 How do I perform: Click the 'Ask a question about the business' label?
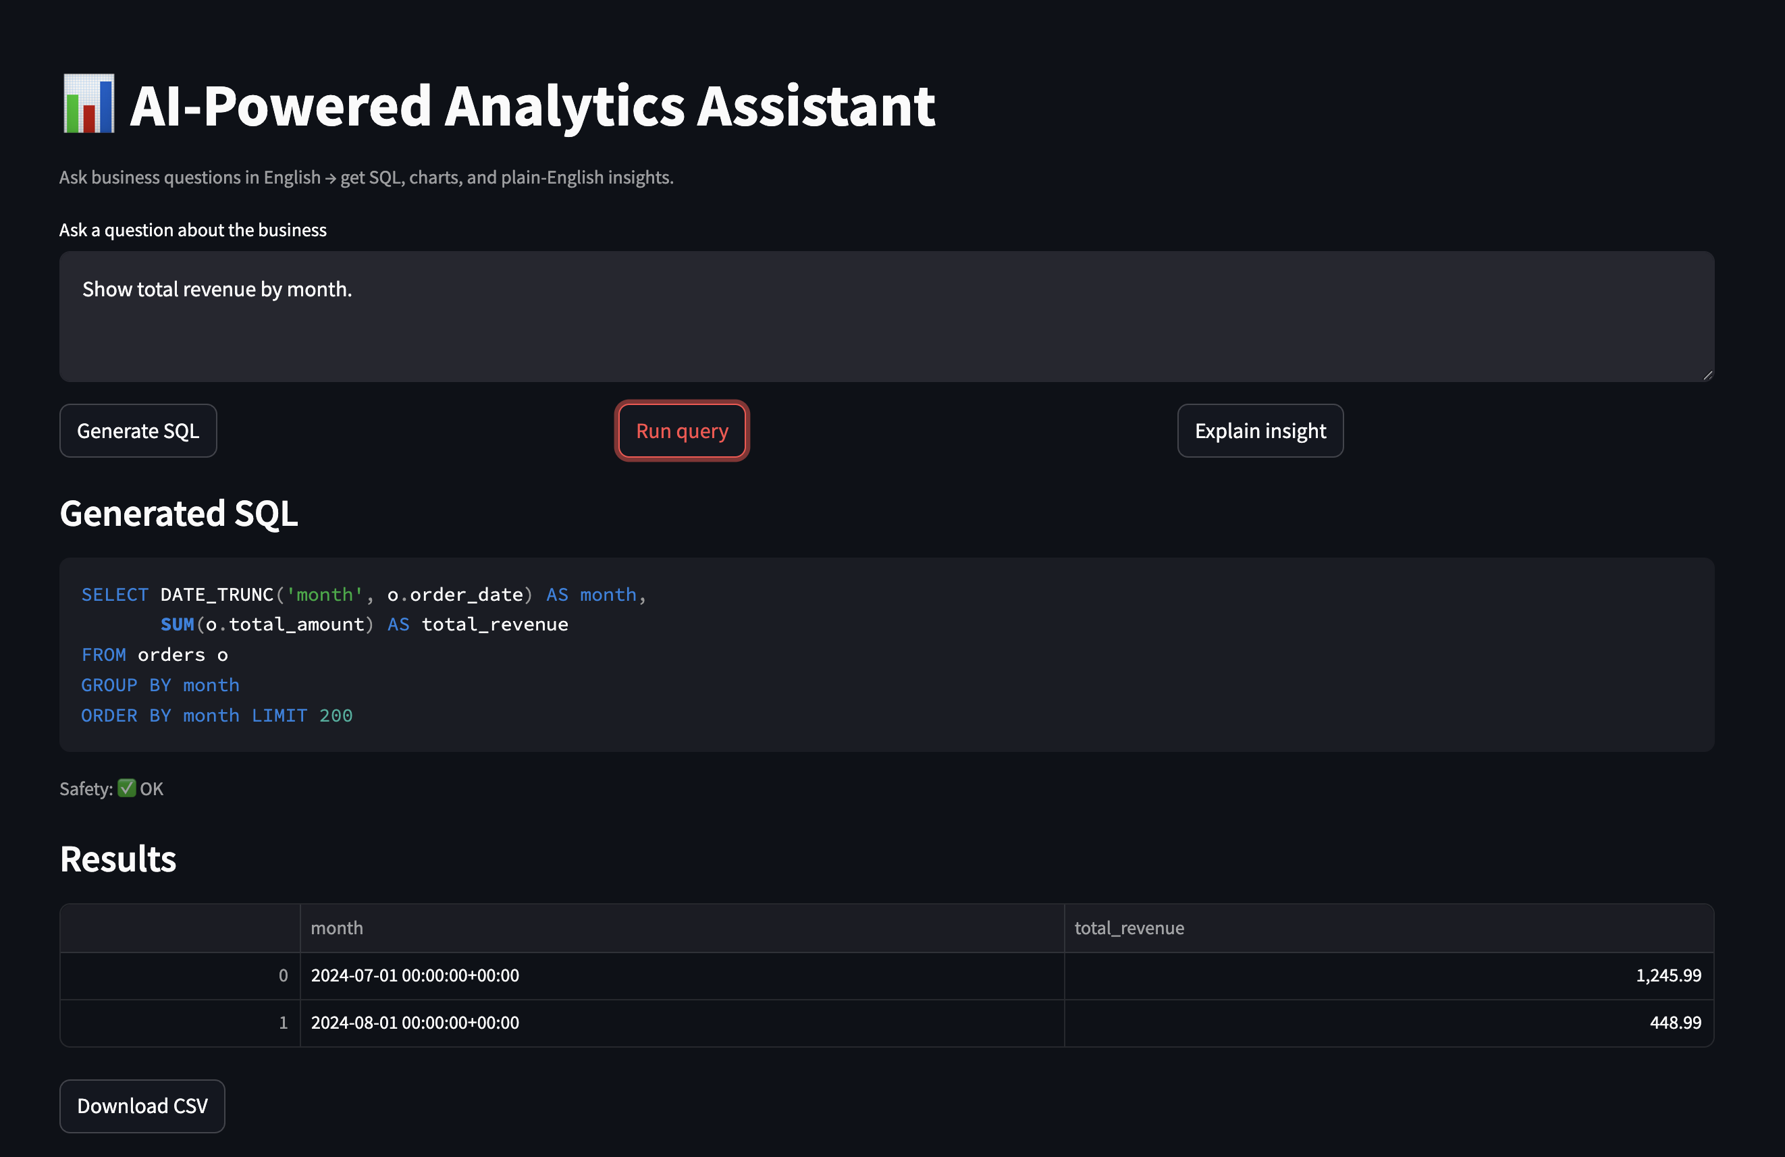[193, 230]
